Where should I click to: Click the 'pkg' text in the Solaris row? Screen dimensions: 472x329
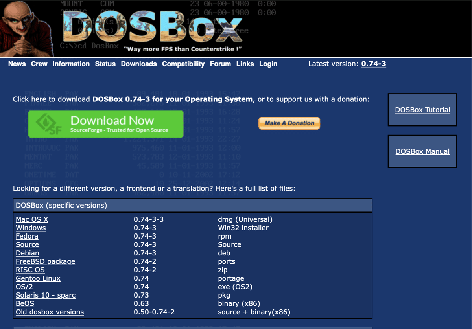click(x=224, y=296)
